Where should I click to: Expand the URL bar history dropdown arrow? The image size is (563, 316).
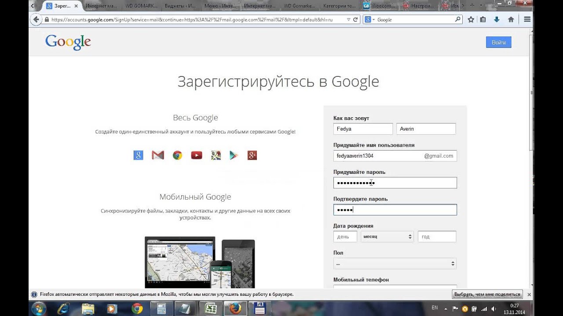348,20
